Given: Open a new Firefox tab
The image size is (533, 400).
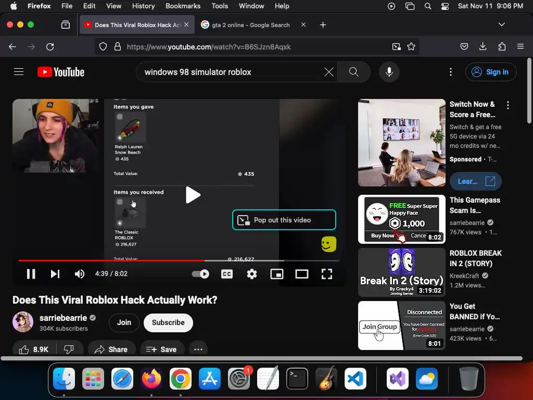Looking at the screenshot, I should (x=323, y=25).
